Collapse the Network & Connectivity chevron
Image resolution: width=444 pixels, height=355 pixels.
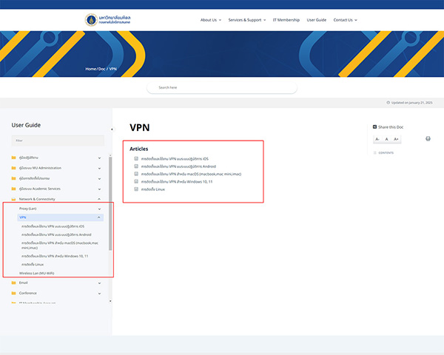pos(100,199)
